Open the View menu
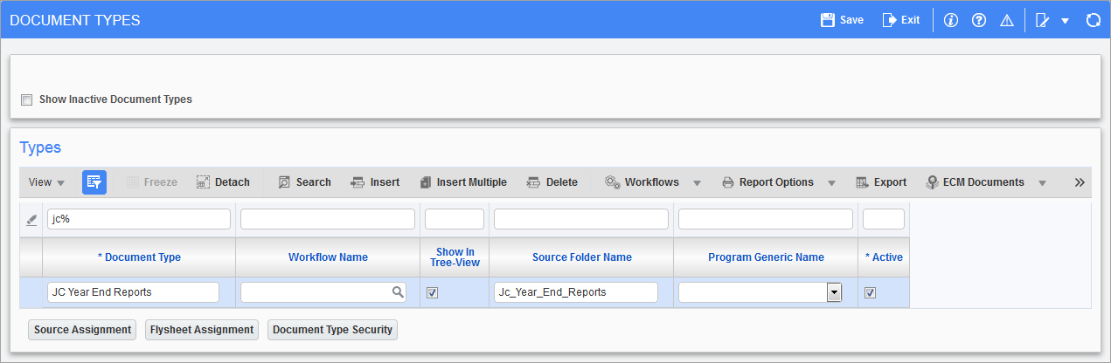This screenshot has width=1111, height=363. click(x=47, y=182)
